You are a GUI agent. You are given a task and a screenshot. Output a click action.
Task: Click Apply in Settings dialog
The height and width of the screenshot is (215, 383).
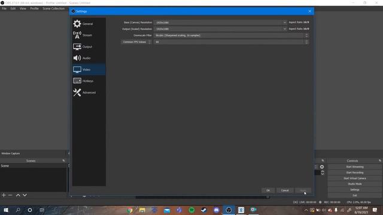coord(303,191)
